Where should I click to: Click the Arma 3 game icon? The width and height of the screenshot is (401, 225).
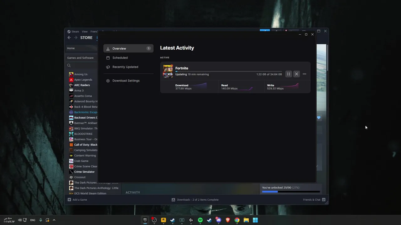pos(71,91)
